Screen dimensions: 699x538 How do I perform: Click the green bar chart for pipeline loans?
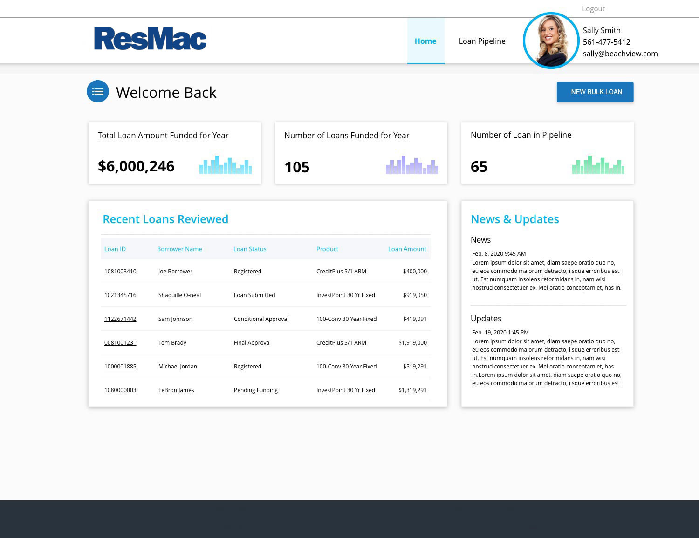tap(598, 165)
